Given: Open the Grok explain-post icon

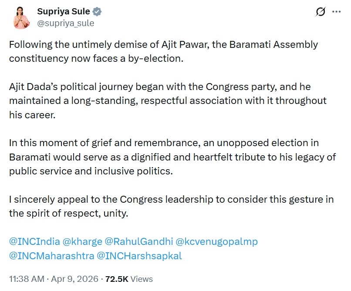Looking at the screenshot, I should (x=321, y=12).
